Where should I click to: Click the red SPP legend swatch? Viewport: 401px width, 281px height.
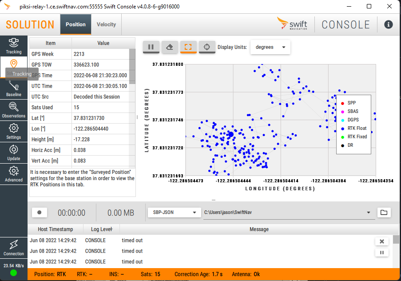coord(343,103)
